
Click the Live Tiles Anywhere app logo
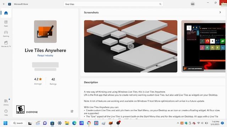(45, 31)
